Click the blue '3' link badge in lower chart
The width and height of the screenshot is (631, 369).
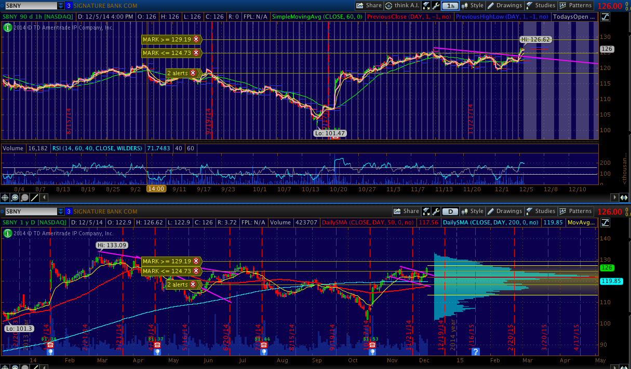click(69, 211)
